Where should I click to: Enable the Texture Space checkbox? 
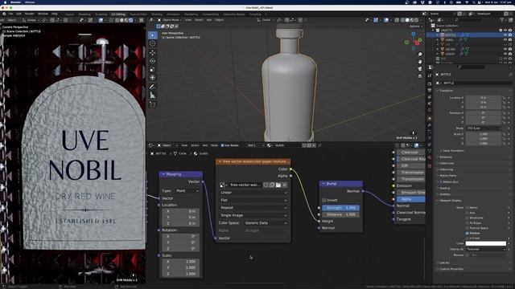coord(467,228)
